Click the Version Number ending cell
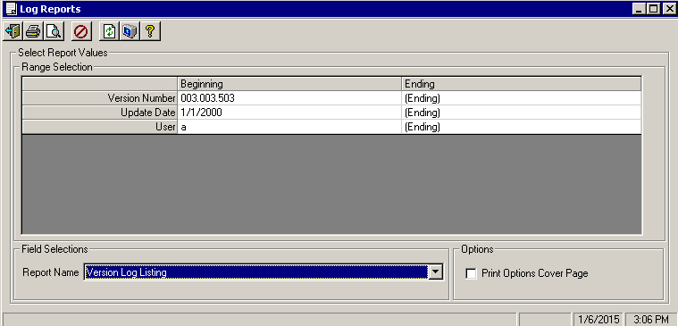678x326 pixels. click(x=522, y=98)
